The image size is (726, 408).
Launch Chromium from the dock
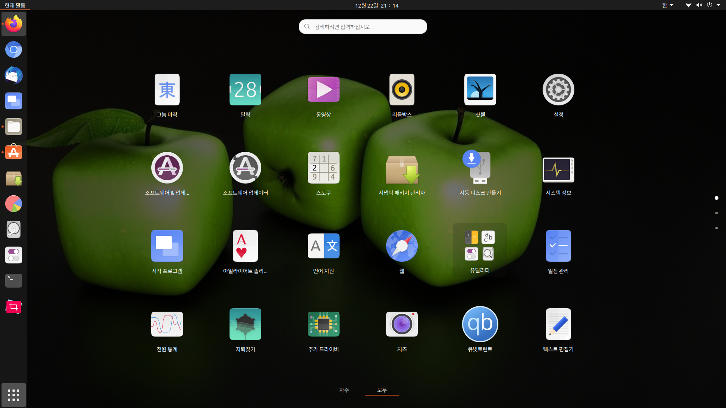[x=14, y=49]
